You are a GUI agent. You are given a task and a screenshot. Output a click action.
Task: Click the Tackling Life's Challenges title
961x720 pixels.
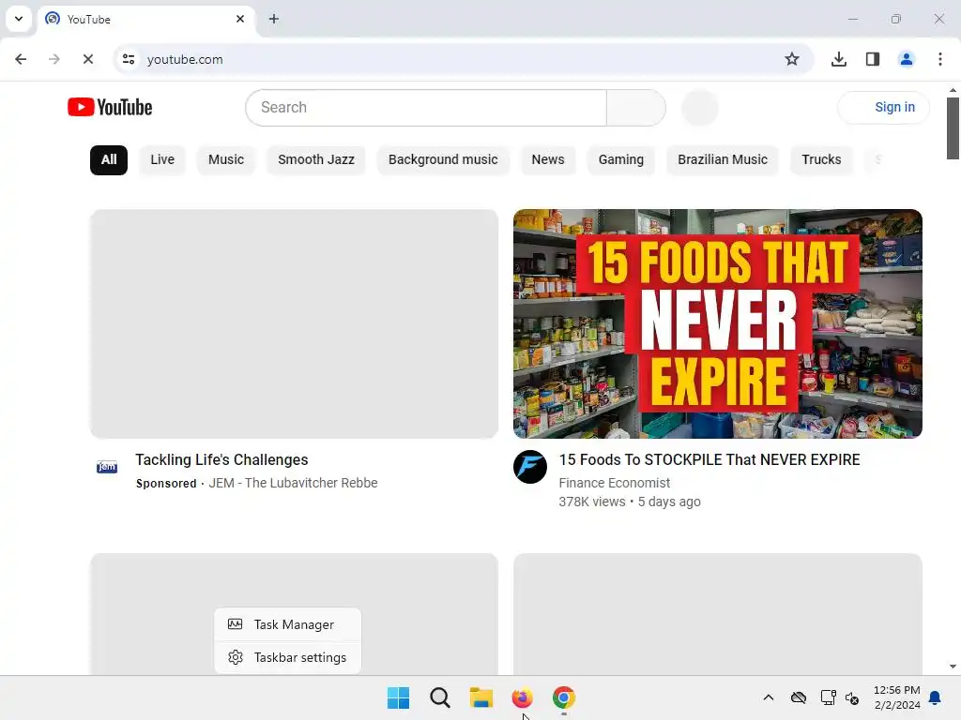coord(221,459)
